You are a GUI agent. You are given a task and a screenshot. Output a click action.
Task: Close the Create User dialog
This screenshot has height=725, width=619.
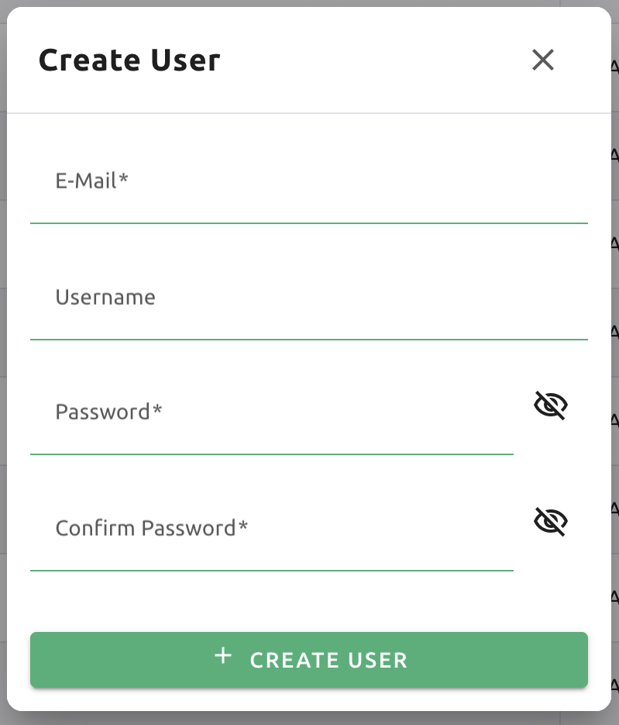coord(543,60)
